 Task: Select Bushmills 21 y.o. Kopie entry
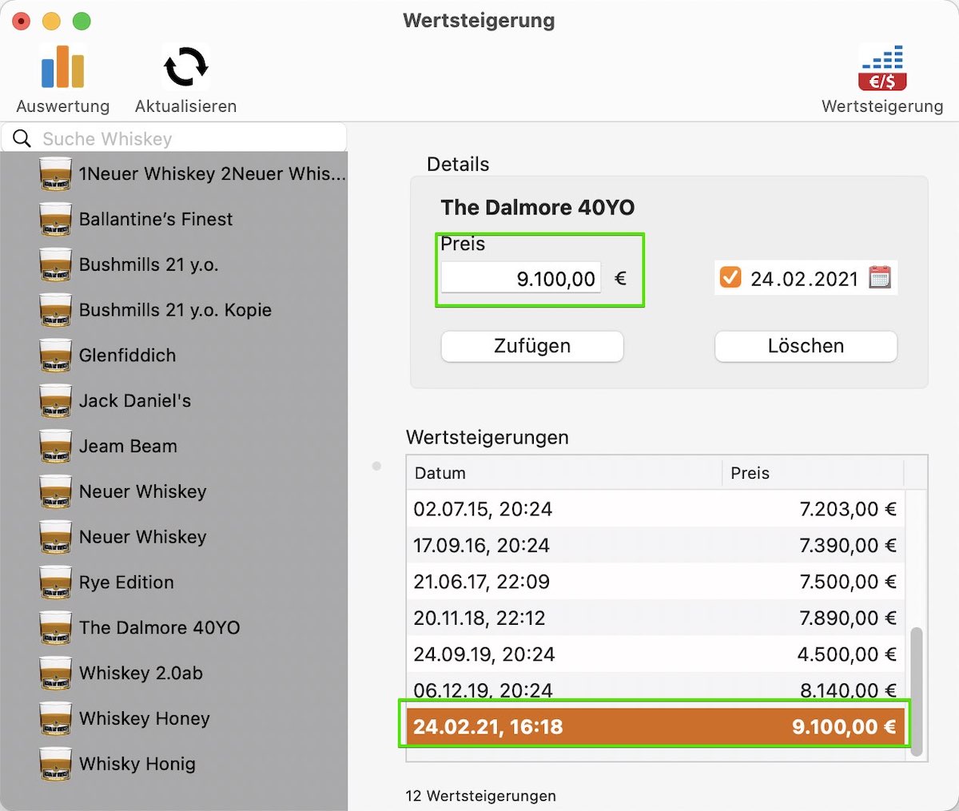(174, 310)
